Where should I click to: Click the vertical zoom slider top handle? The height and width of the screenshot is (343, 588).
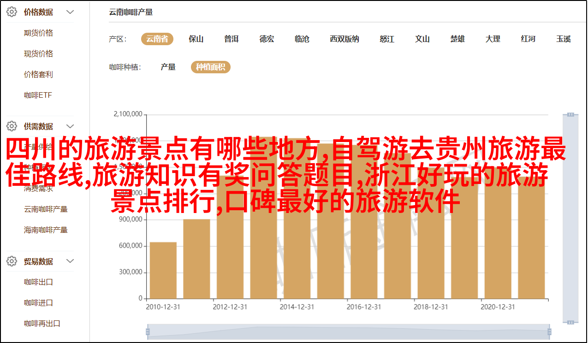(570, 114)
